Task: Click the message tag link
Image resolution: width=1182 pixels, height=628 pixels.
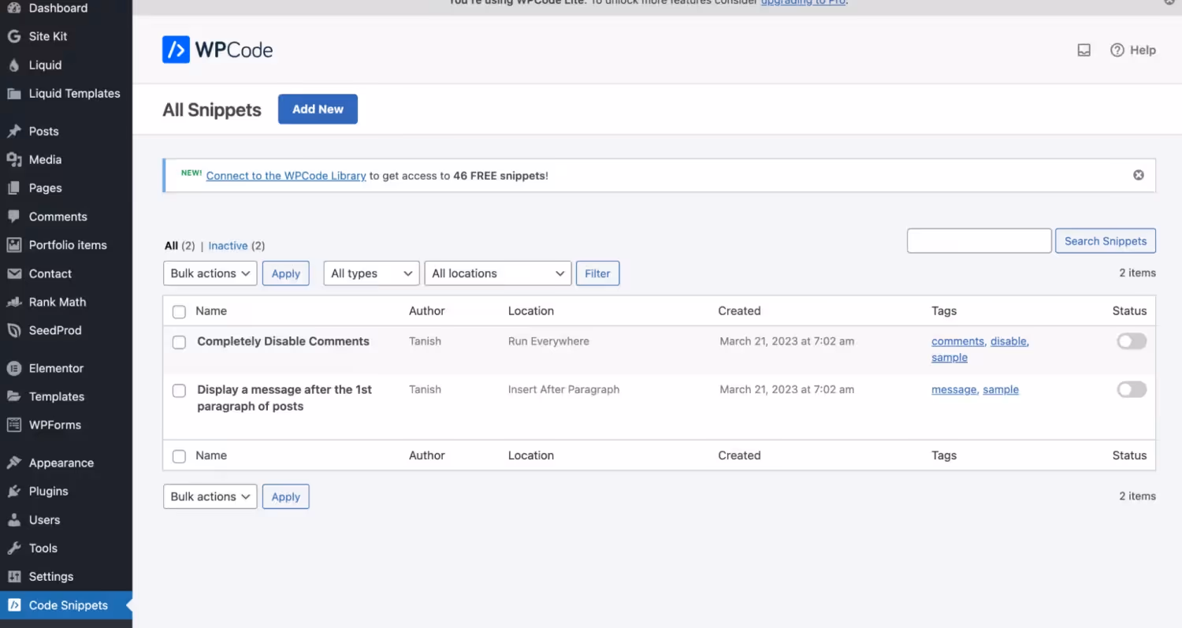Action: coord(953,389)
